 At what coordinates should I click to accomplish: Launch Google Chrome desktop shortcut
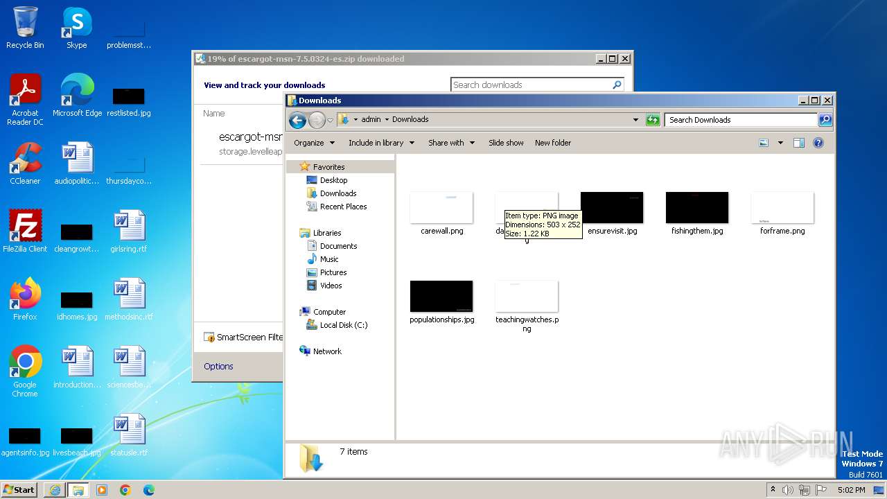pos(25,371)
